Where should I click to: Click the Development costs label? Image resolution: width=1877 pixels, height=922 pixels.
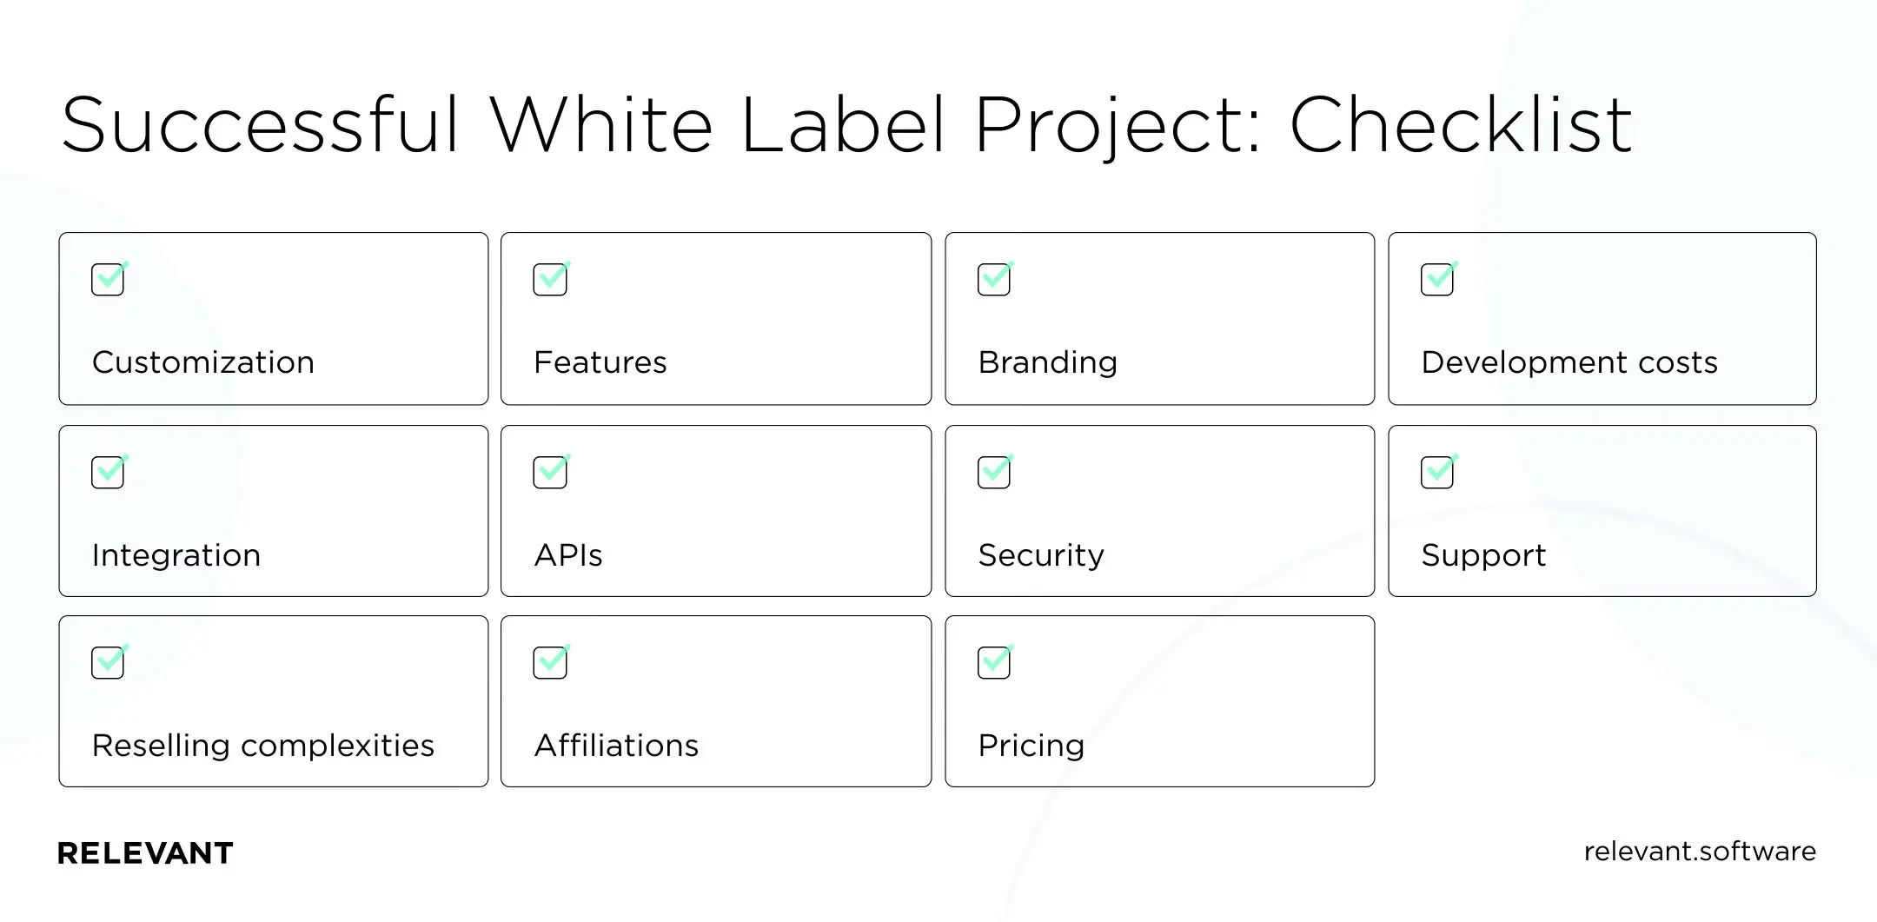(1569, 362)
